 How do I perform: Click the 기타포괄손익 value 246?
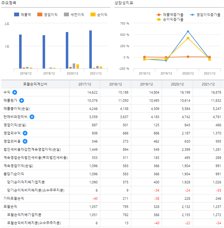point(218,198)
